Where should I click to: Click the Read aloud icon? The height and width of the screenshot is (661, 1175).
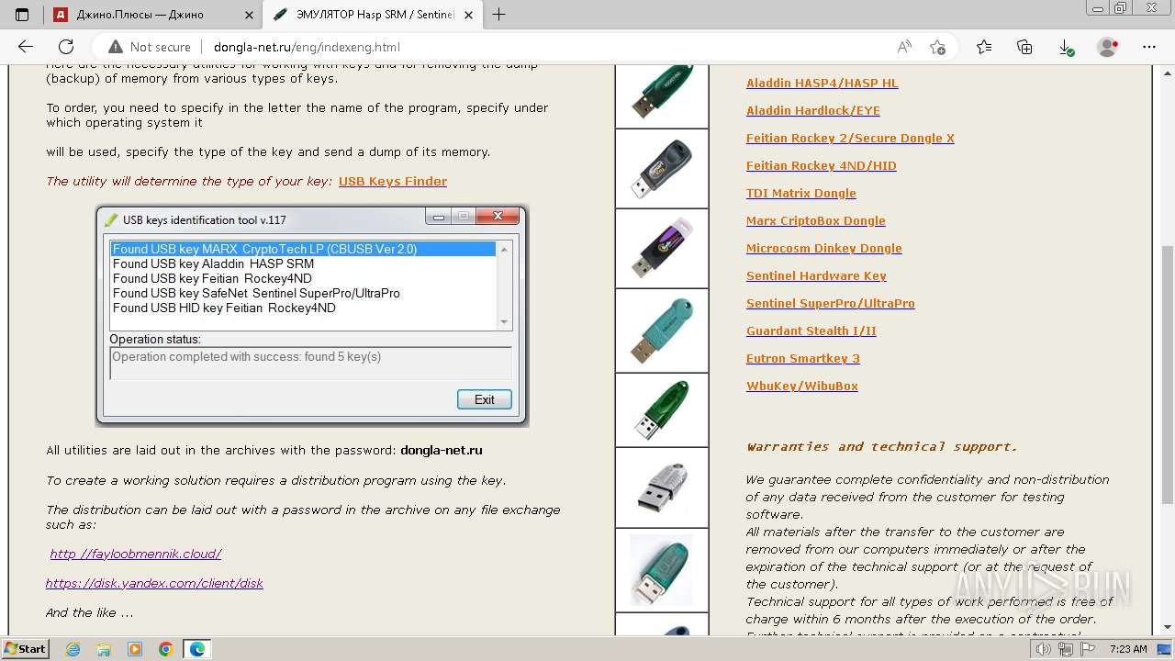(904, 47)
